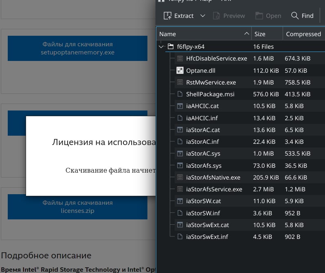Image resolution: width=325 pixels, height=273 pixels.
Task: Click the '674.3 KiB' compressed size cell
Action: click(298, 58)
